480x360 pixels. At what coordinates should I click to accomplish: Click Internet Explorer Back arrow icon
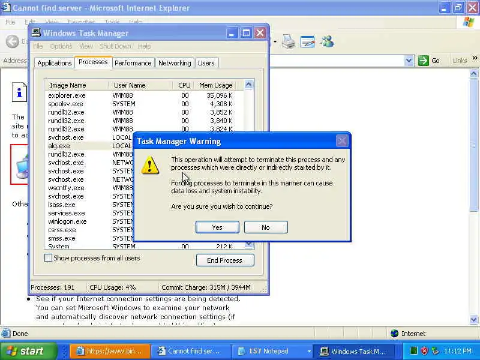point(13,41)
